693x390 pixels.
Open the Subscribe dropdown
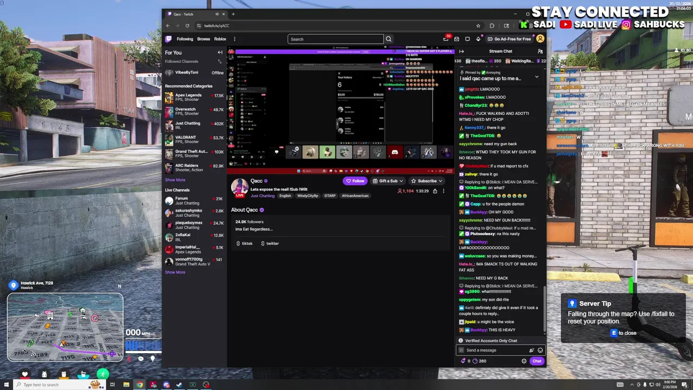click(x=427, y=181)
